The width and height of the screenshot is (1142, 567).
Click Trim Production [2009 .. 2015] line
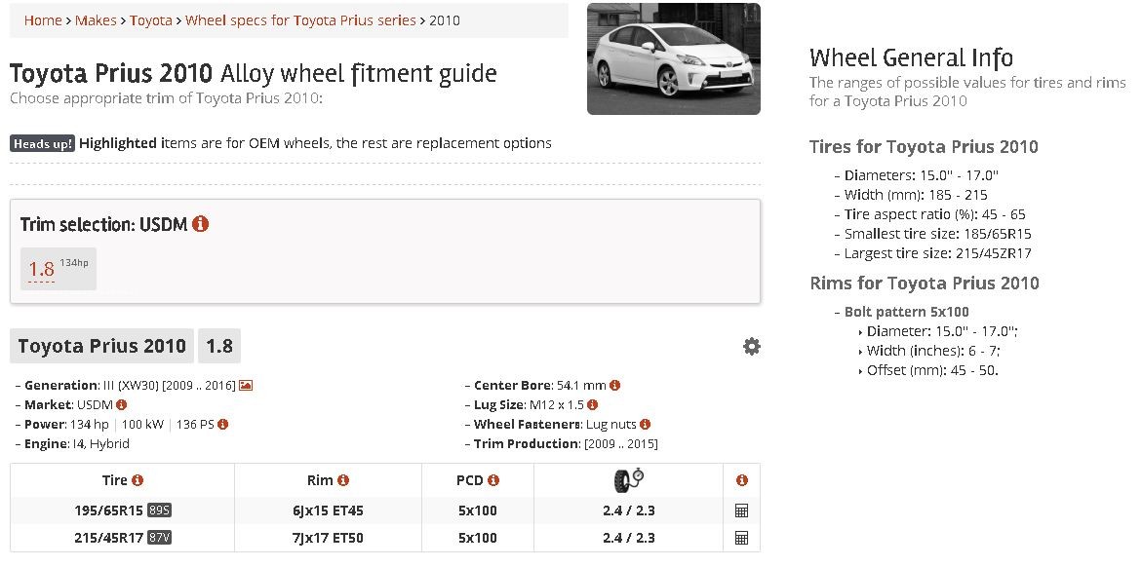tap(566, 443)
